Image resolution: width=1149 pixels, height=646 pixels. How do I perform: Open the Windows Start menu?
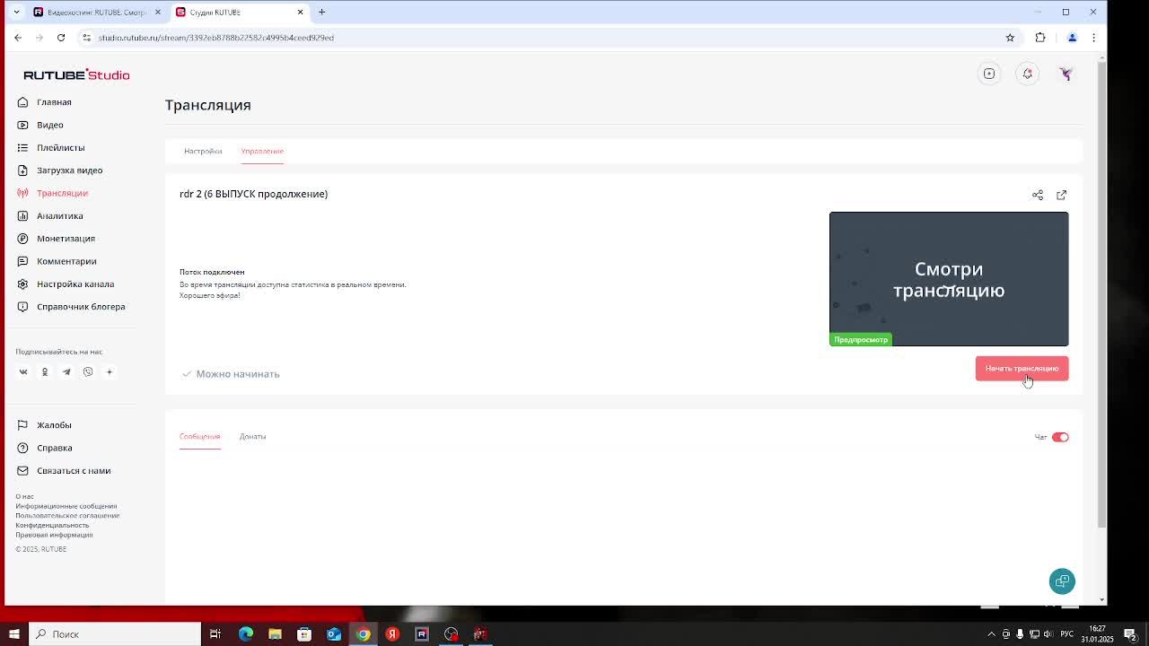14,634
